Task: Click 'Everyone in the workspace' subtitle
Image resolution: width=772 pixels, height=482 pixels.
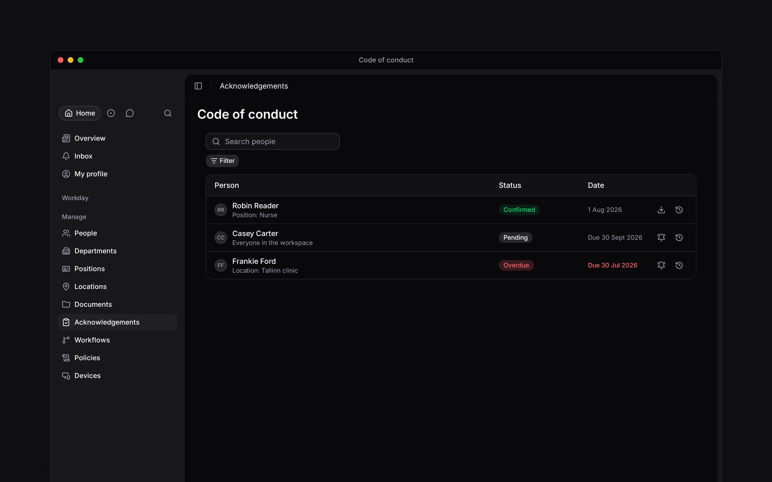Action: point(272,243)
